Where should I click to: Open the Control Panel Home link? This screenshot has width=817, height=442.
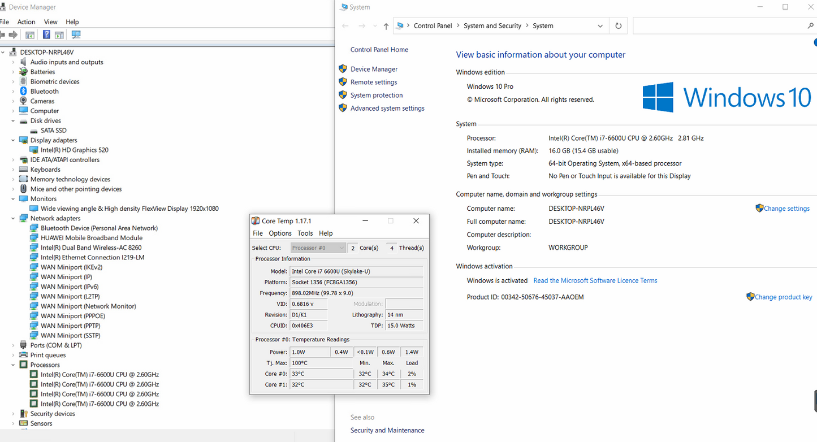point(379,50)
